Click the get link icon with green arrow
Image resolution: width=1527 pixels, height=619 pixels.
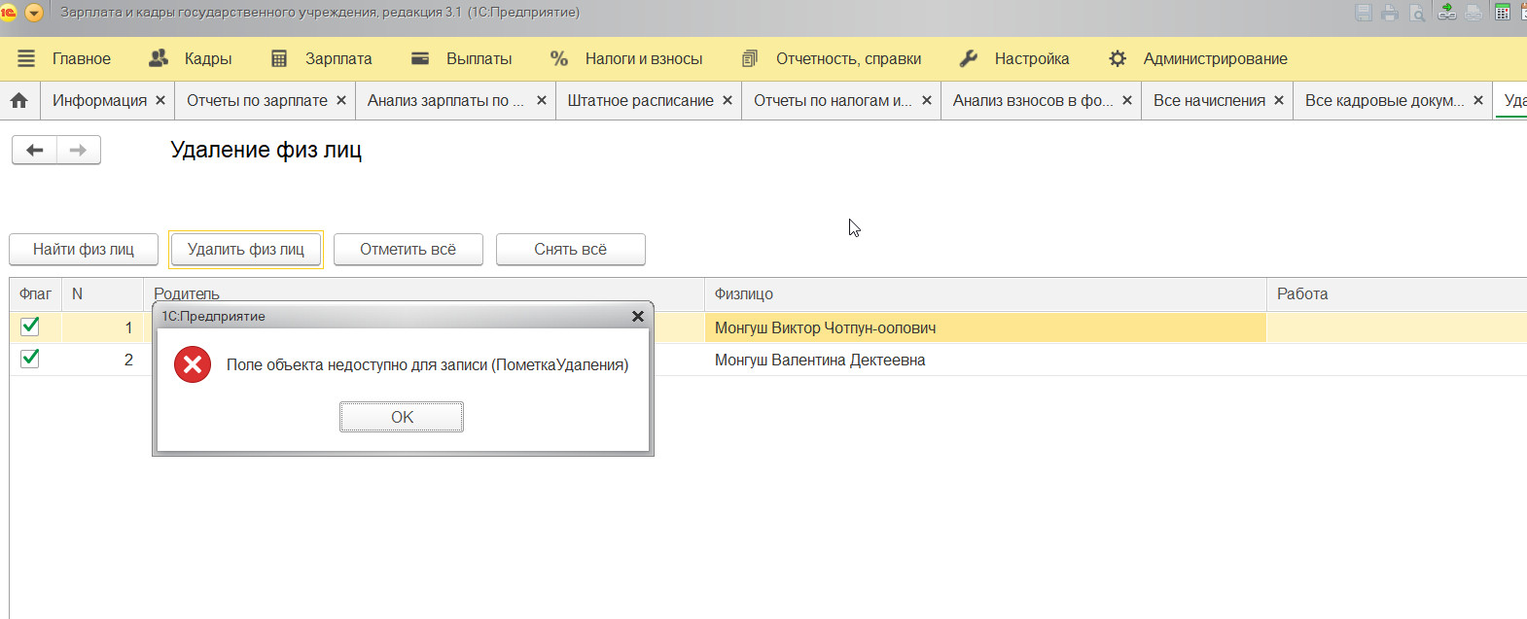[x=1447, y=13]
